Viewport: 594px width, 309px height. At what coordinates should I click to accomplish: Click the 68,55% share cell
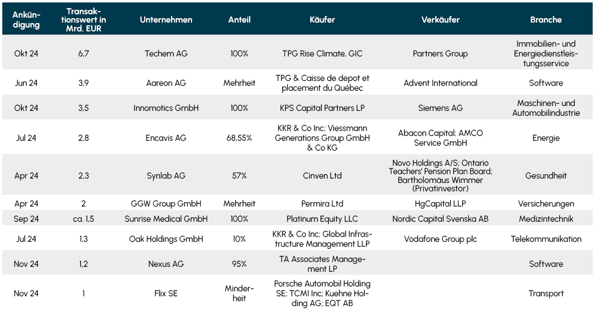point(239,138)
